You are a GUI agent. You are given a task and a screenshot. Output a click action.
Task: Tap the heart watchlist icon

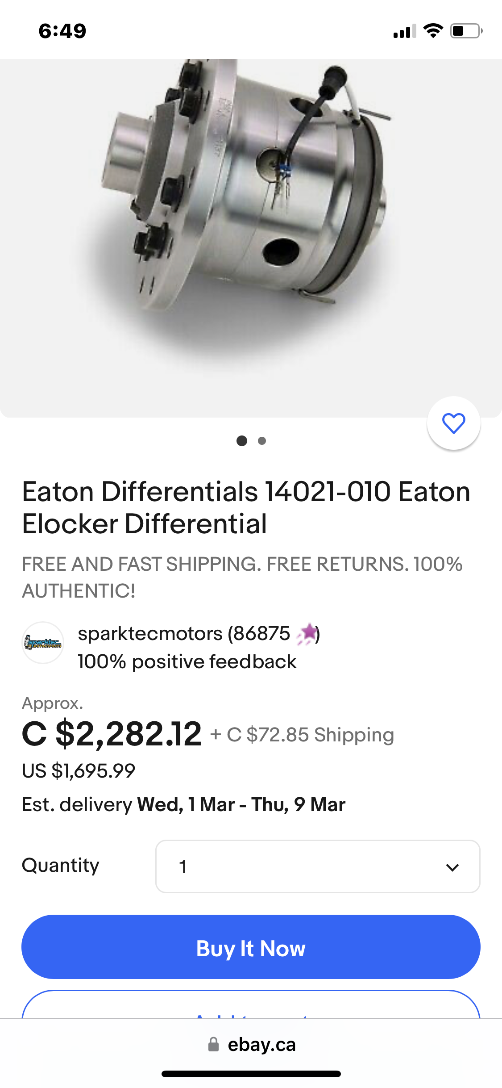453,423
